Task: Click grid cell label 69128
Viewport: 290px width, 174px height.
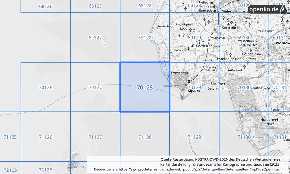Action: click(145, 38)
